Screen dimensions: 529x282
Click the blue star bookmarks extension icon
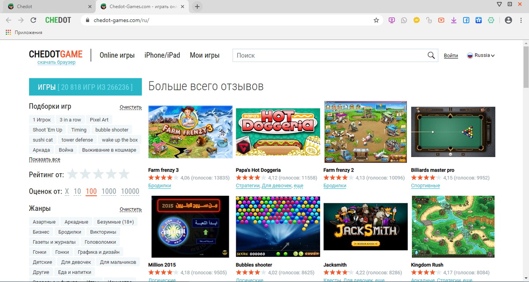click(x=478, y=20)
